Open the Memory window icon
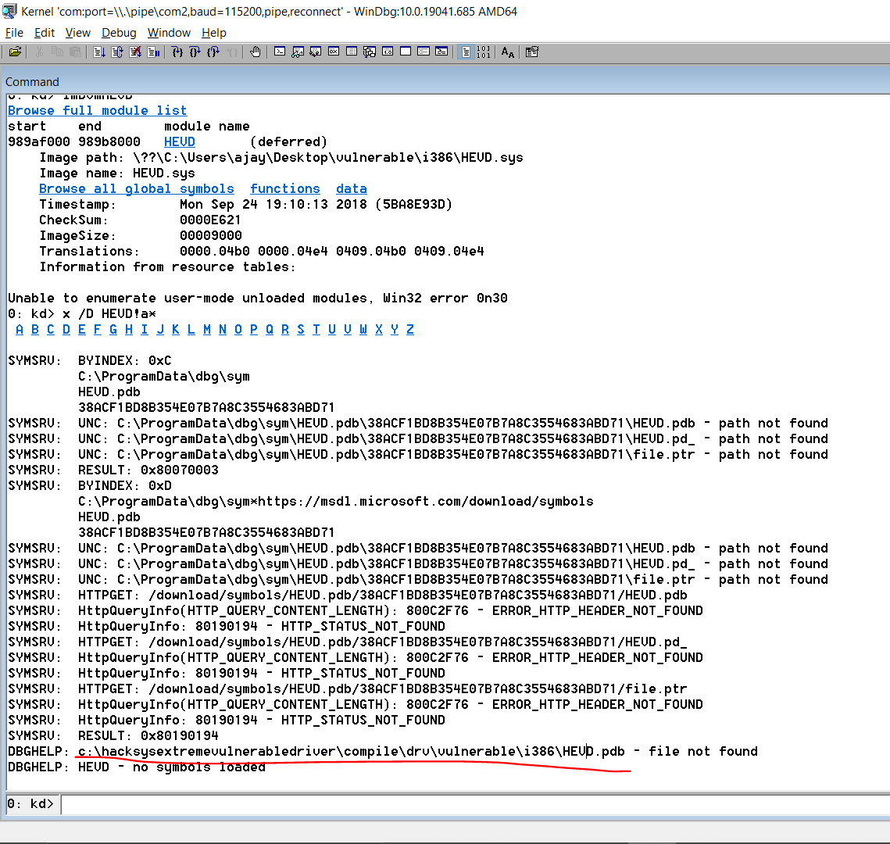Screen dimensions: 890x844 pyautogui.click(x=352, y=52)
